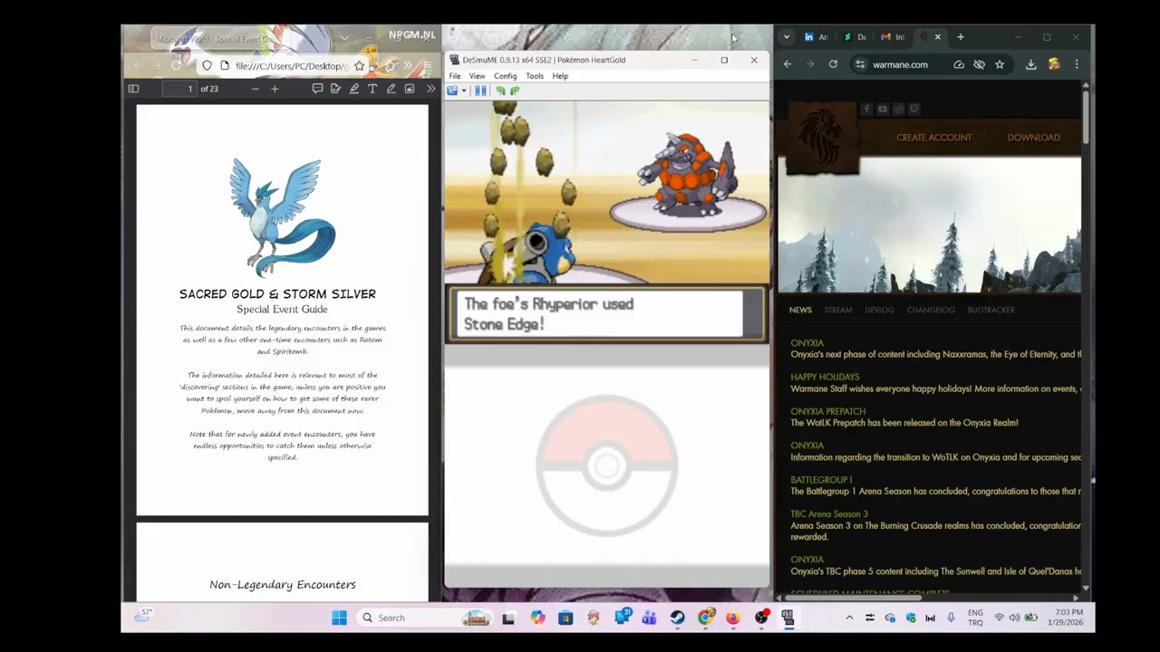Select the PDF add image tool
Screen dimensions: 1160x652
pos(410,89)
